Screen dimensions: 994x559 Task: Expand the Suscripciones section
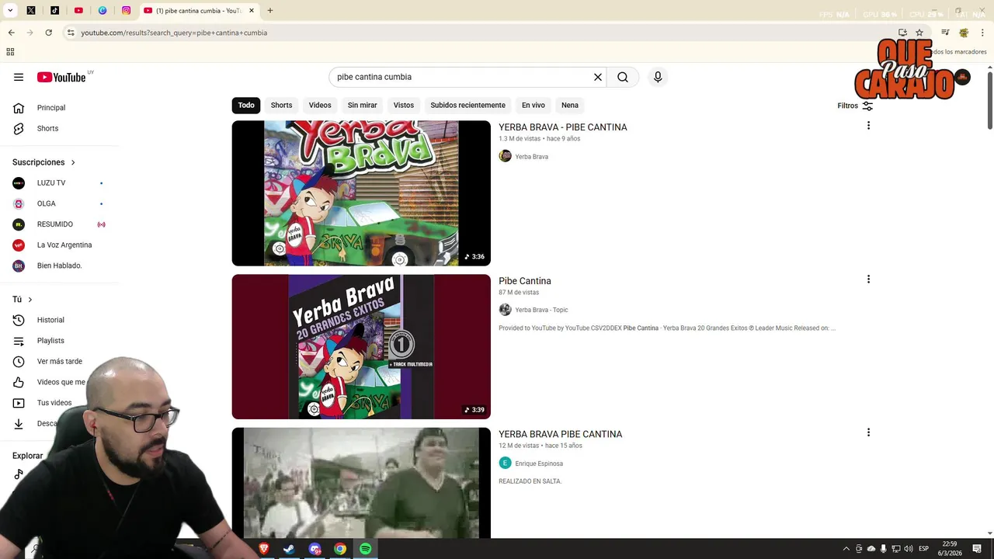(x=44, y=162)
